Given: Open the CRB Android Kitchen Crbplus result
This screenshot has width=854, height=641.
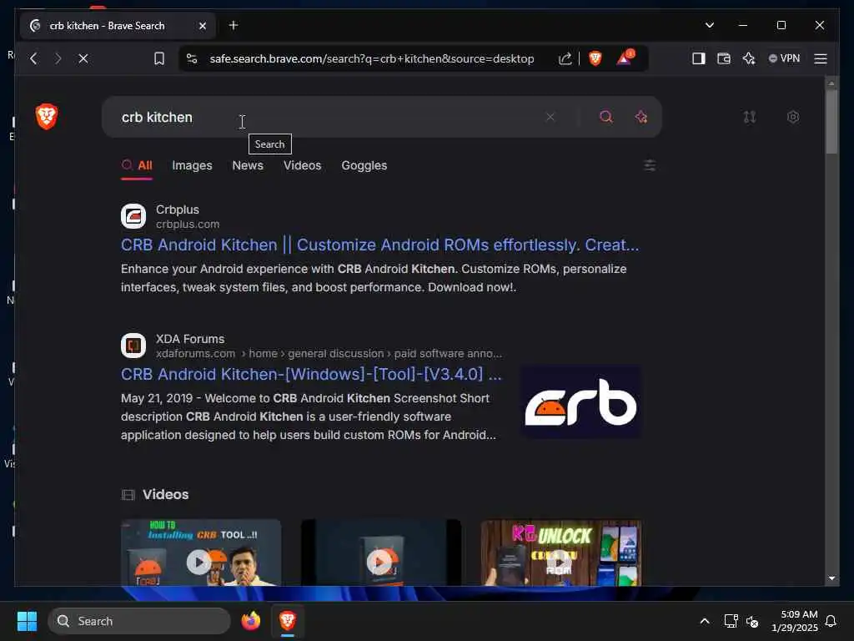Looking at the screenshot, I should pos(379,245).
